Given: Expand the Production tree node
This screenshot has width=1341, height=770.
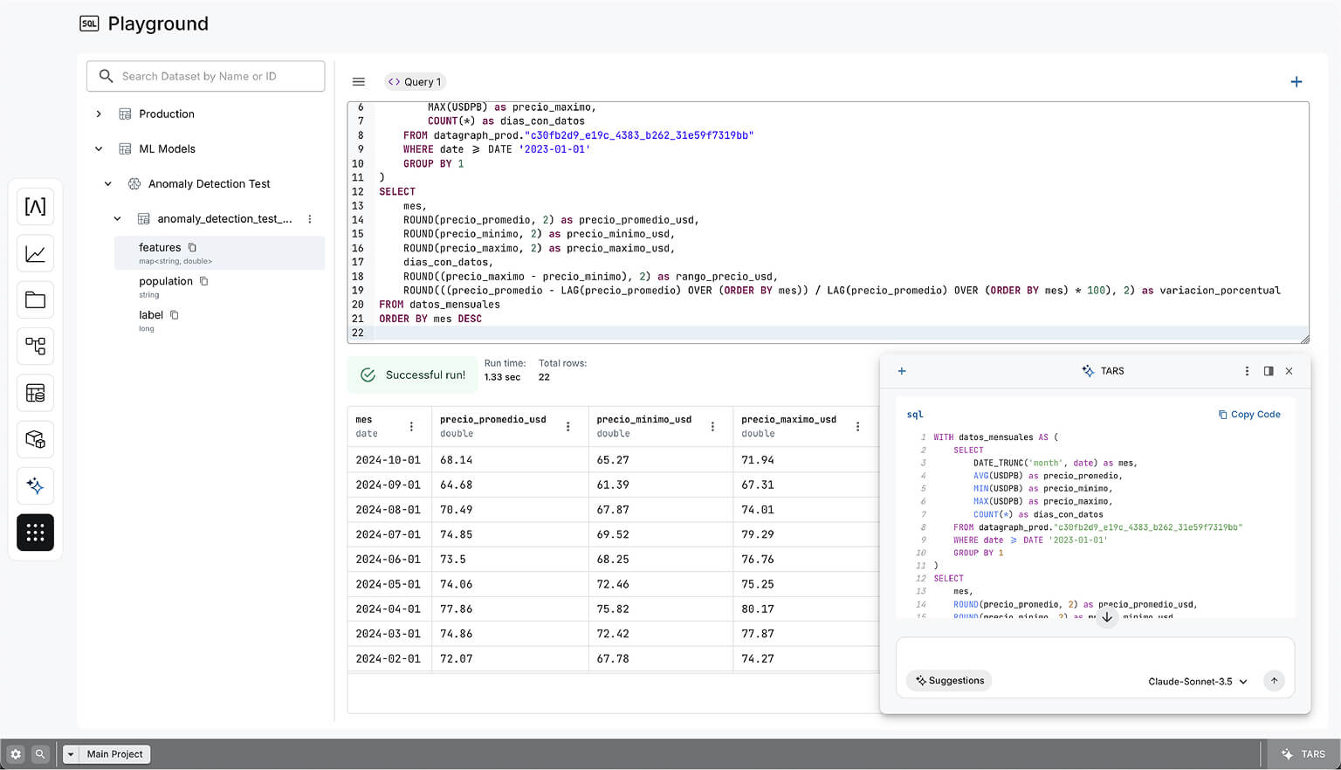Looking at the screenshot, I should [x=99, y=114].
